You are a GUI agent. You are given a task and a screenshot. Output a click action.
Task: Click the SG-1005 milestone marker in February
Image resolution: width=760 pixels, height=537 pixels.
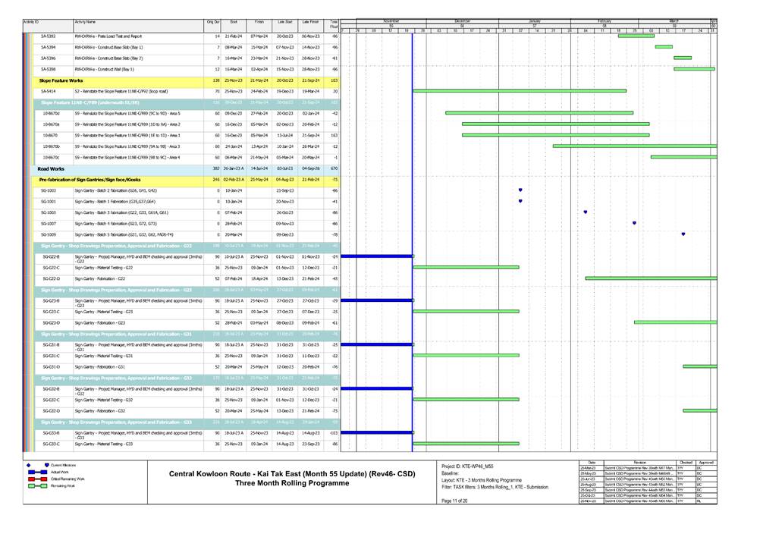pos(586,212)
